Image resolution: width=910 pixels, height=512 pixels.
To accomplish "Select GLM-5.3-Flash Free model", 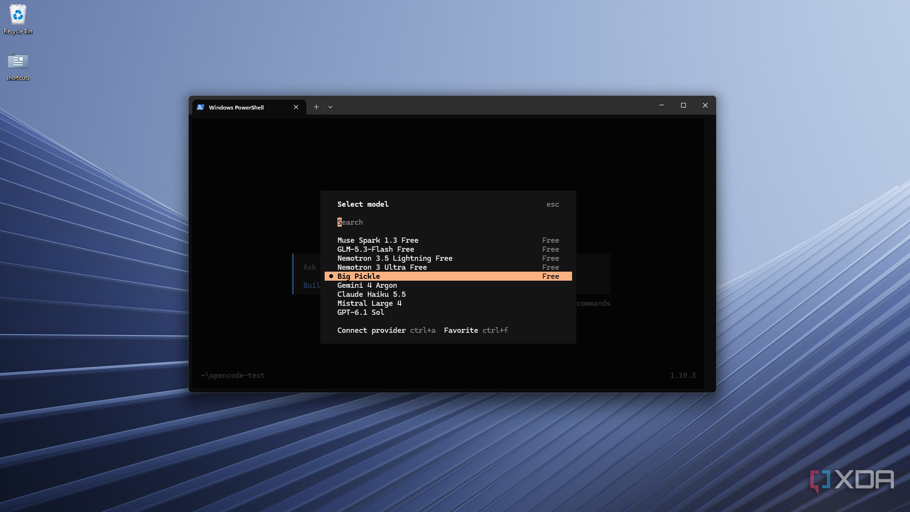I will 448,249.
